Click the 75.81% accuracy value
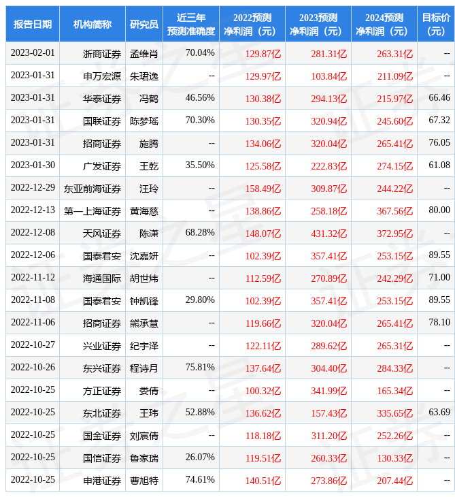This screenshot has width=455, height=497. 200,367
